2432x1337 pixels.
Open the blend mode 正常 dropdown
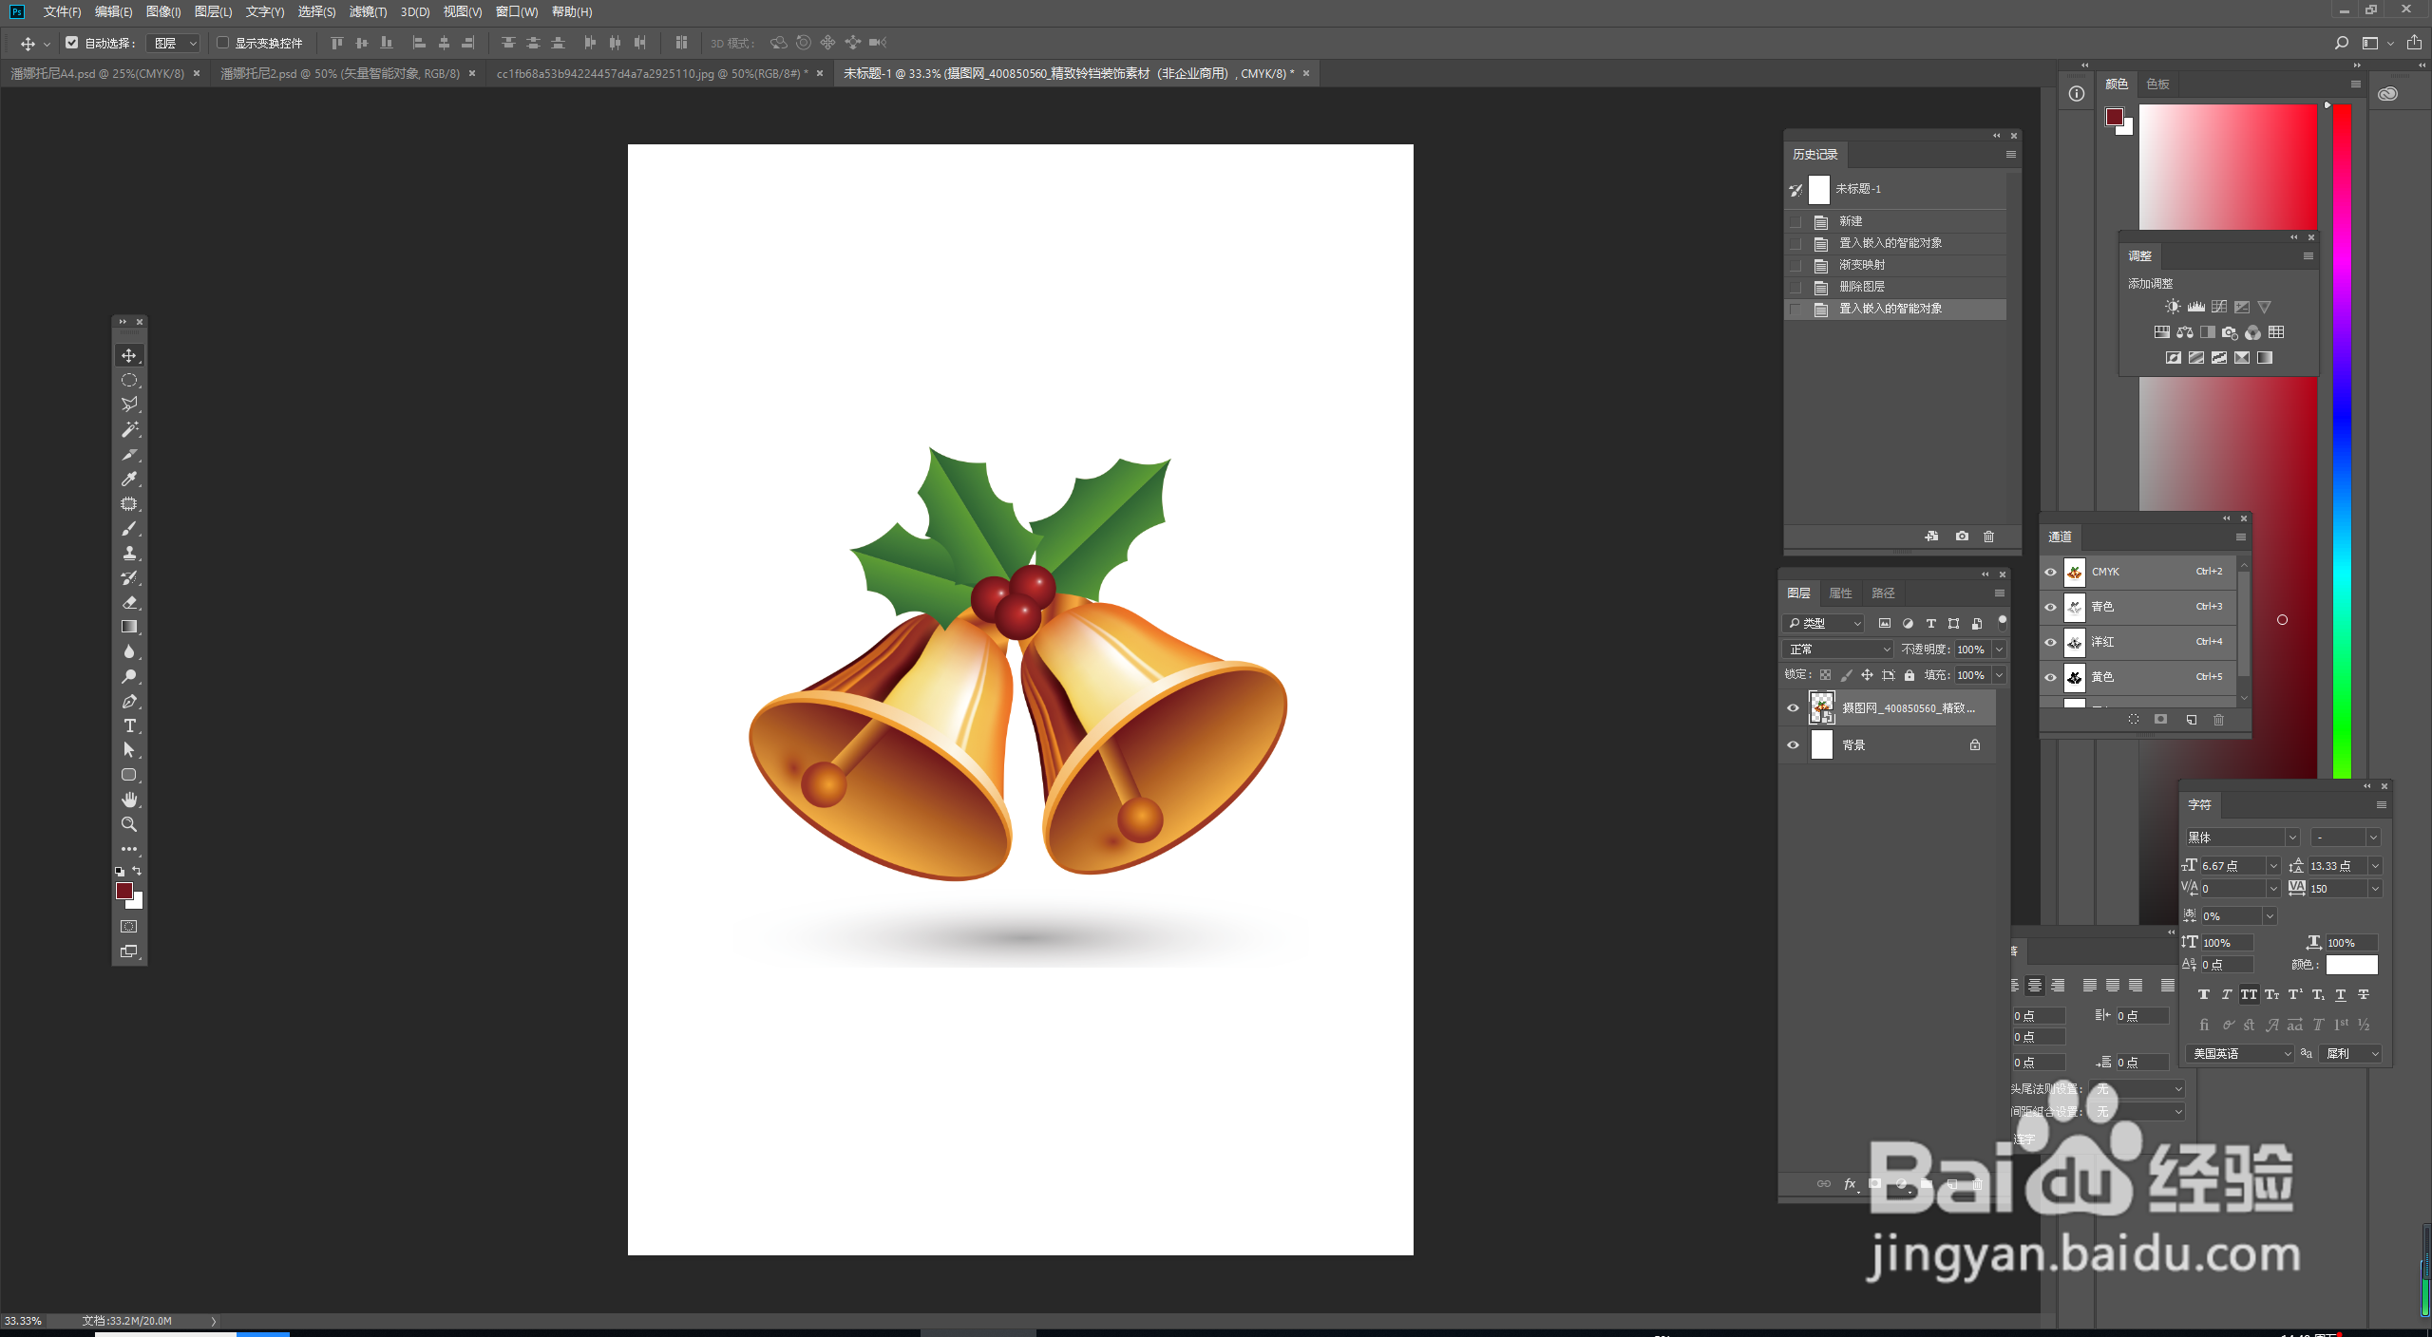coord(1838,650)
